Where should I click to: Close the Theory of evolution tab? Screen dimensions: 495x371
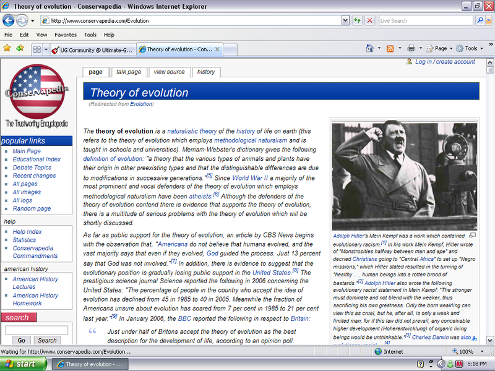click(x=217, y=49)
